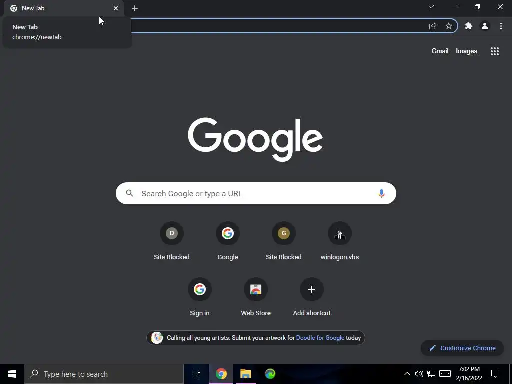Open the Google shortcut tile
The image size is (512, 384).
[228, 241]
